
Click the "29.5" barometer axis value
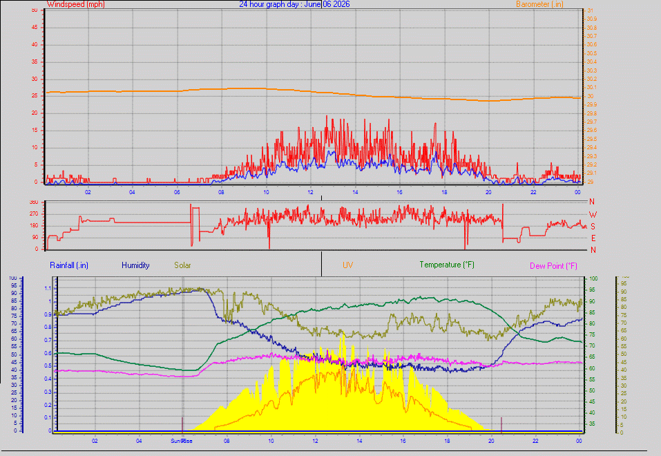click(591, 139)
